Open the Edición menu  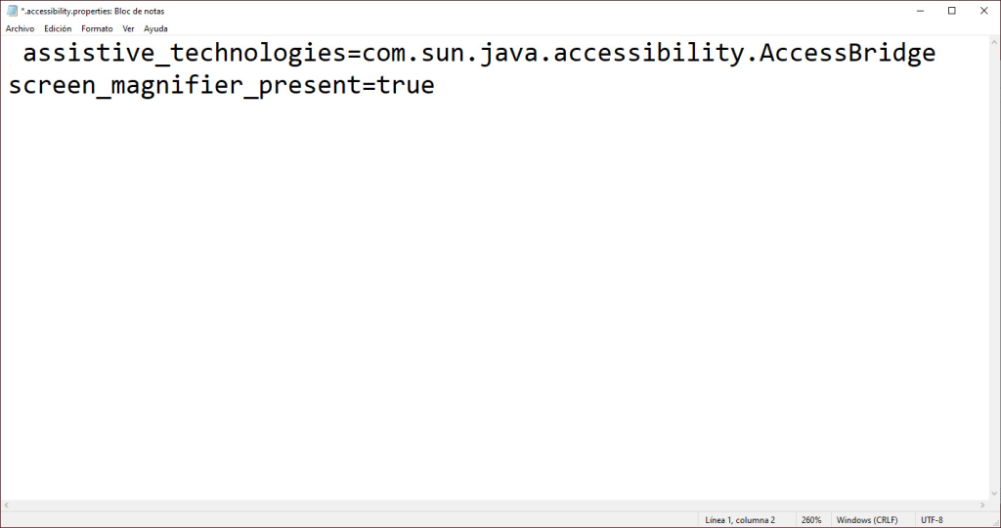[58, 29]
